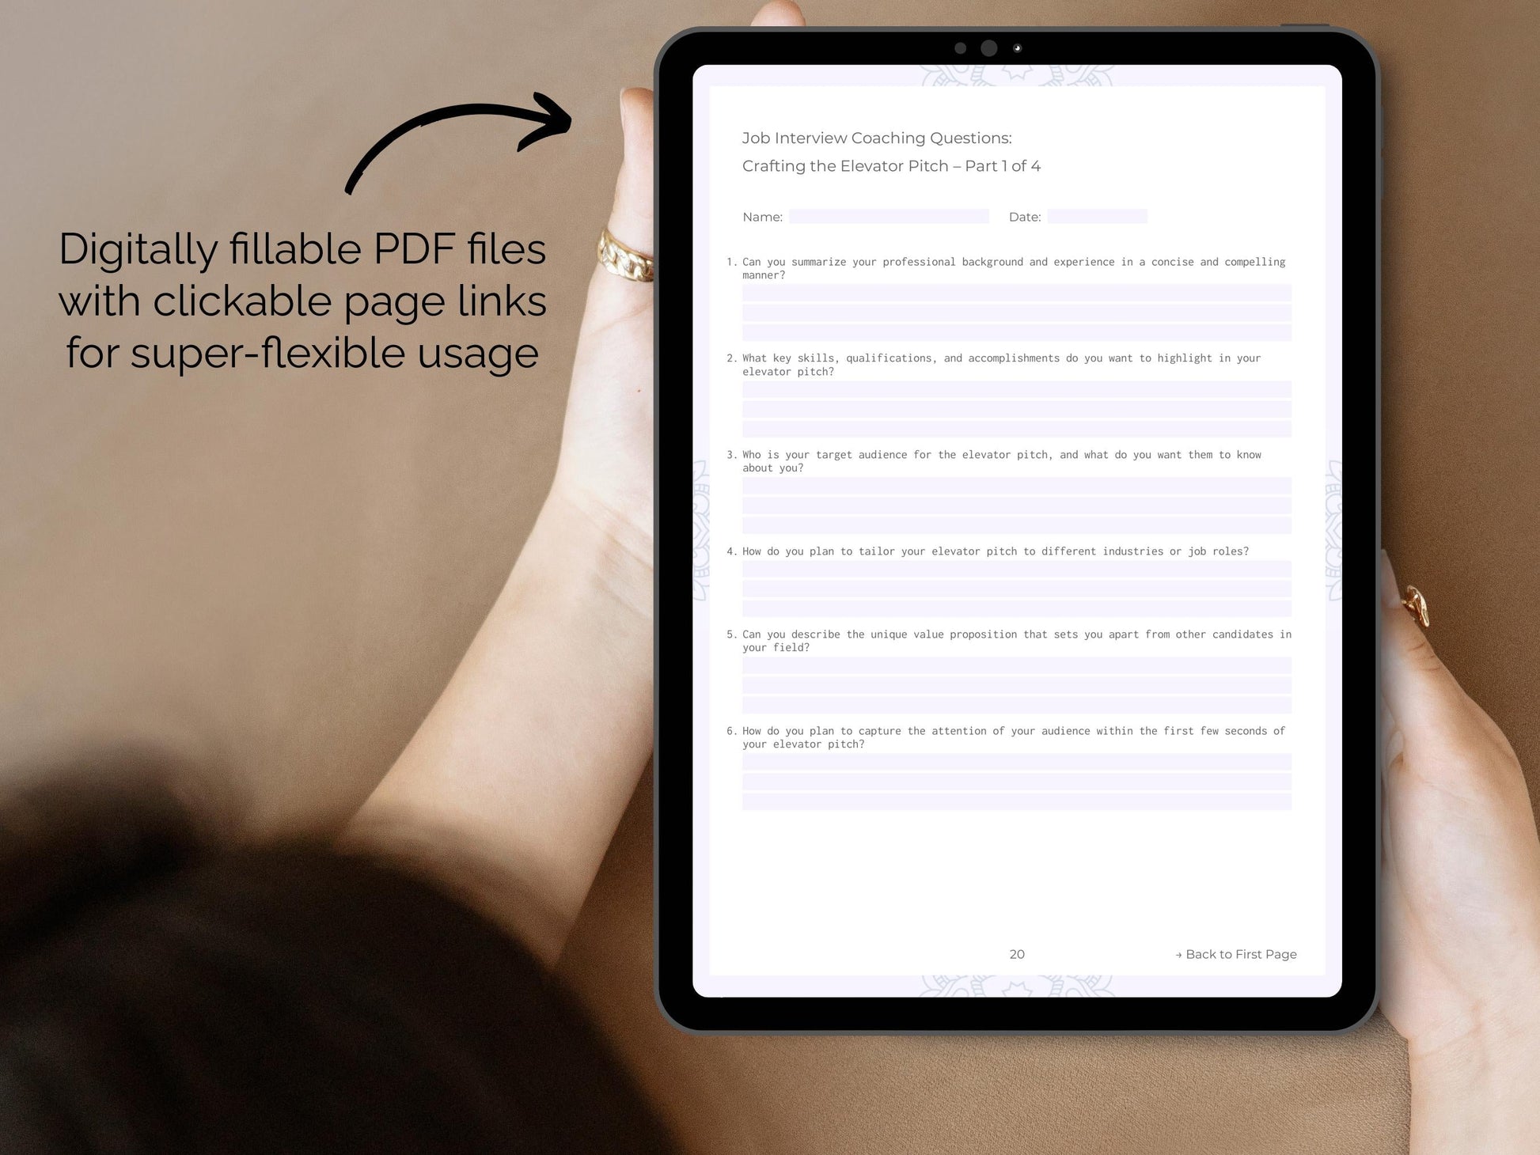Click 'Back to First Page' link

click(1233, 951)
